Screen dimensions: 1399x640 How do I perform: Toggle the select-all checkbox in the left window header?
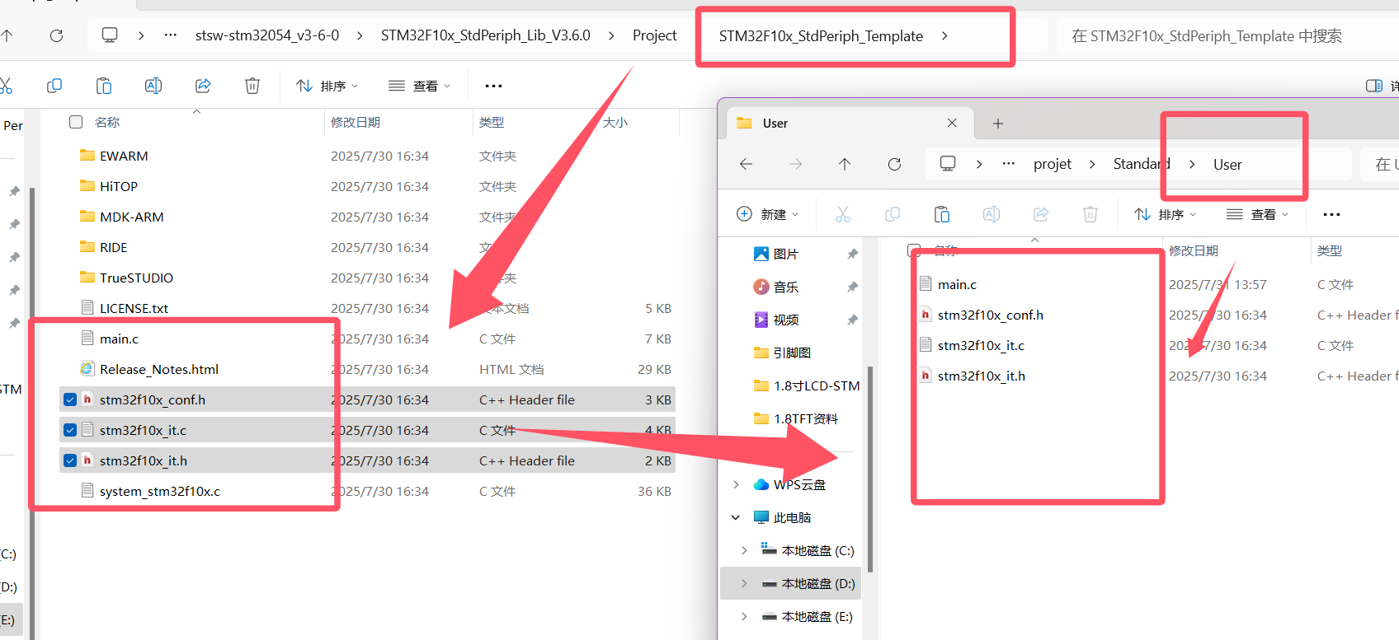76,122
